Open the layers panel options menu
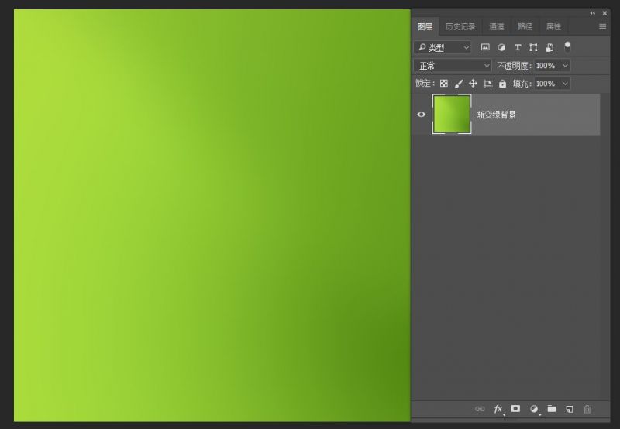The height and width of the screenshot is (429, 620). [602, 26]
